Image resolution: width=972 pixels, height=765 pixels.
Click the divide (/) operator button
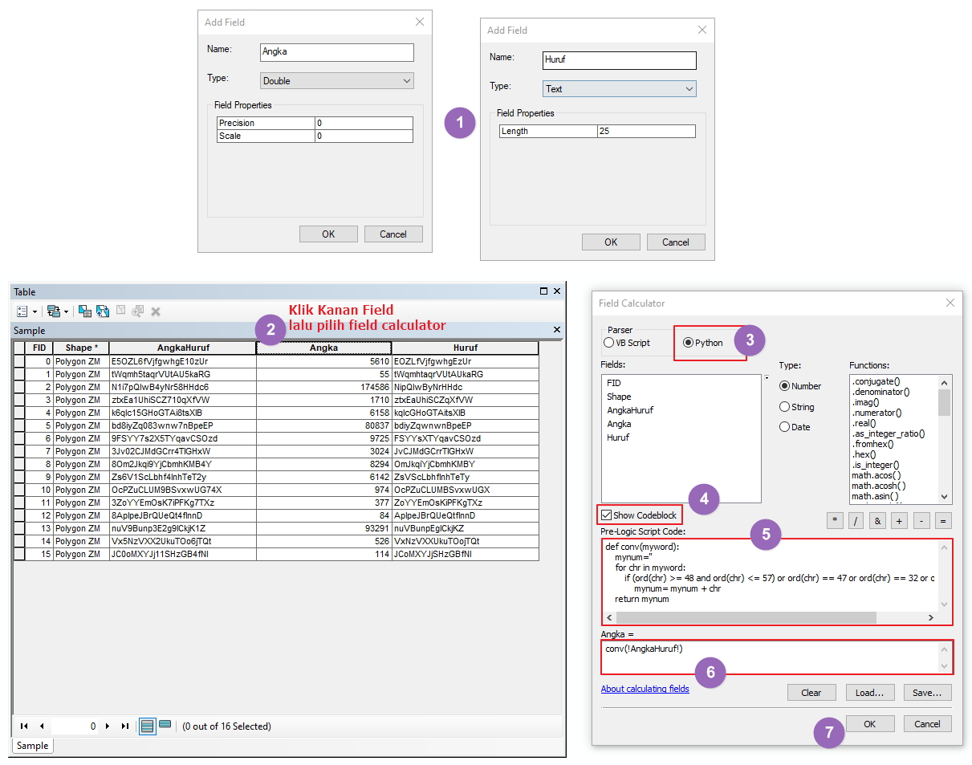pos(856,520)
